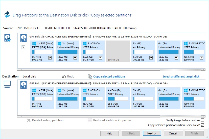Enable Verify image before restore checkbox

click(202, 120)
